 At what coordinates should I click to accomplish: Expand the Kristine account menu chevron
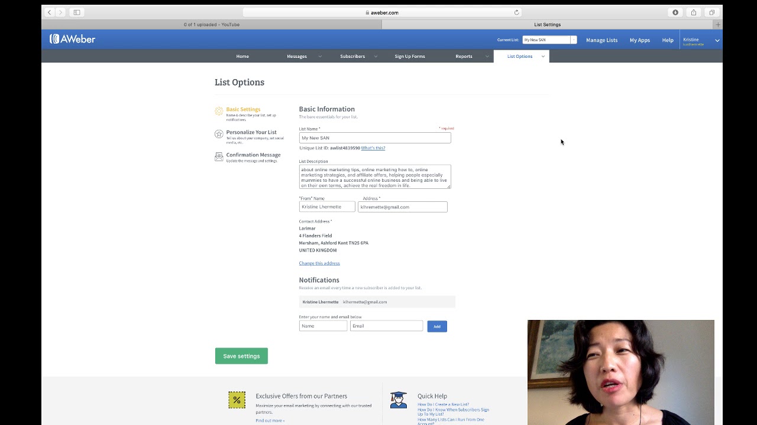click(x=717, y=40)
